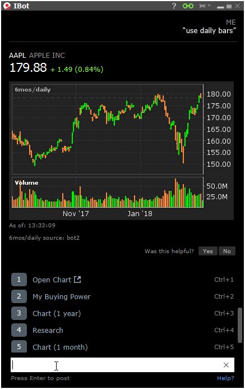Choose Open Chart suggestion
The height and width of the screenshot is (389, 245).
point(52,280)
